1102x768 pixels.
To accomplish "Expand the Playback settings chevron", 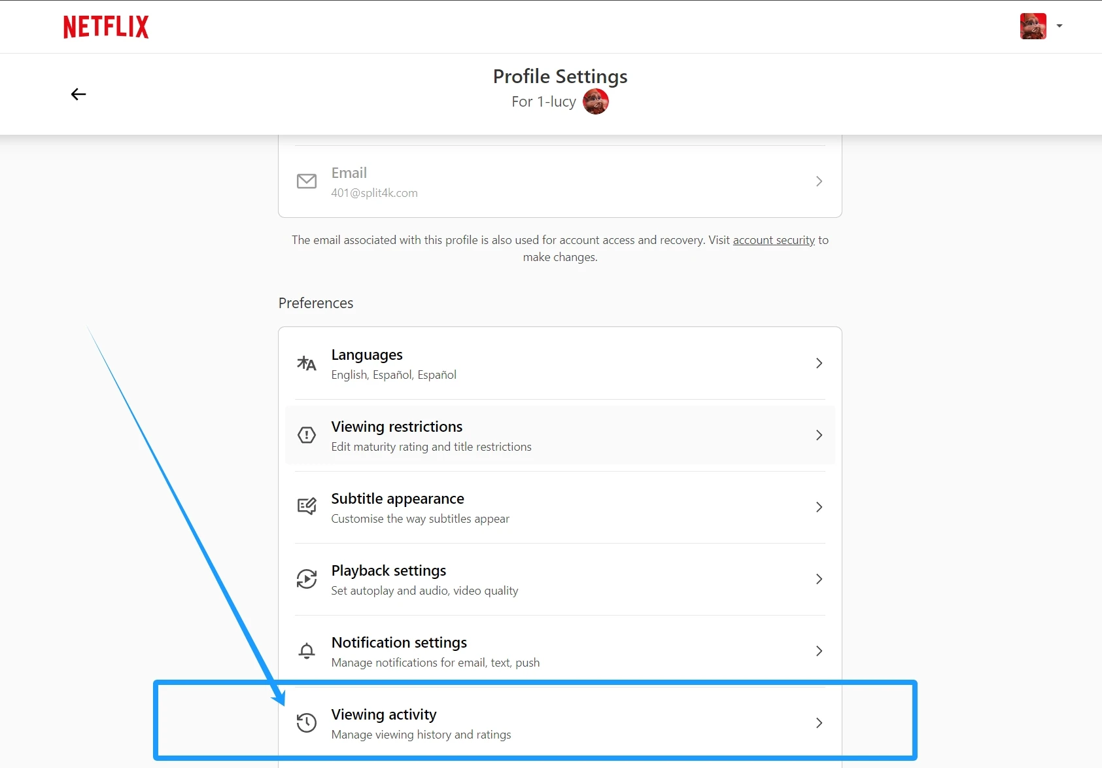I will tap(819, 579).
